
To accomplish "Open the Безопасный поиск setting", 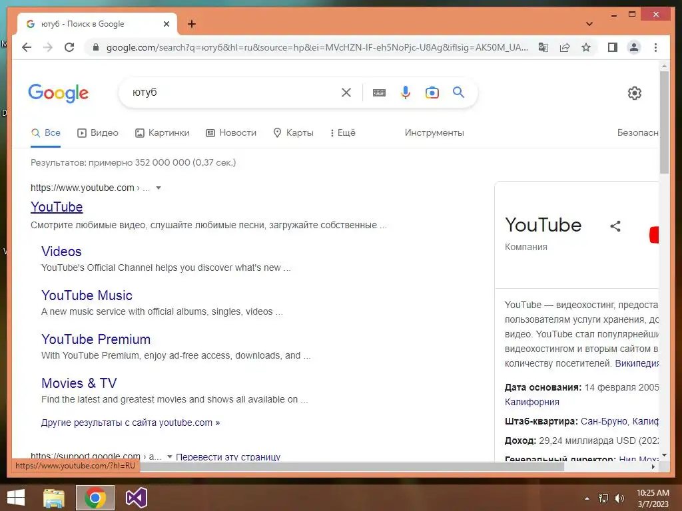I will (x=637, y=133).
